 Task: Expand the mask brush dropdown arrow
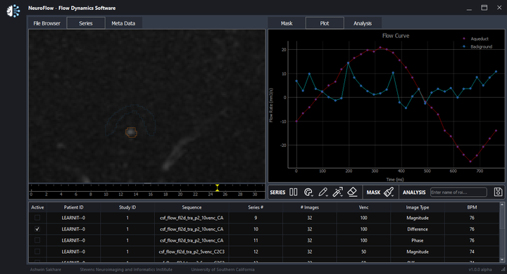coord(393,195)
